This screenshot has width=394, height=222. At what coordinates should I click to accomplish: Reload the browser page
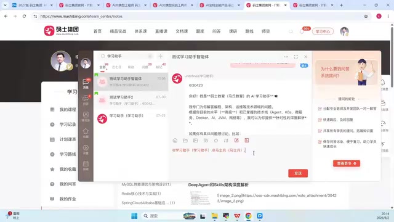[24, 16]
